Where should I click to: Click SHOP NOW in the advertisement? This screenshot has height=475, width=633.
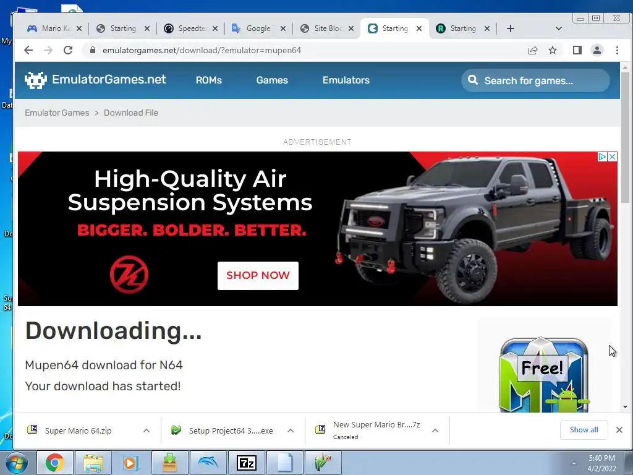click(258, 275)
